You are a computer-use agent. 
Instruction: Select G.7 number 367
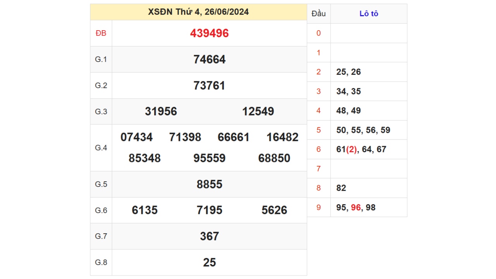coord(209,236)
